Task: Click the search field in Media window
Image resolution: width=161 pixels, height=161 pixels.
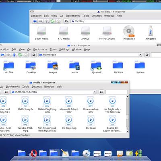Action: [x=116, y=92]
